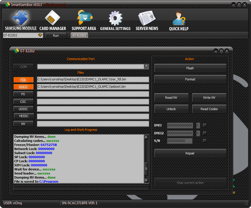Viewport: 251px width, 208px height.
Task: Click the work progress bar below log
Action: [x=81, y=188]
